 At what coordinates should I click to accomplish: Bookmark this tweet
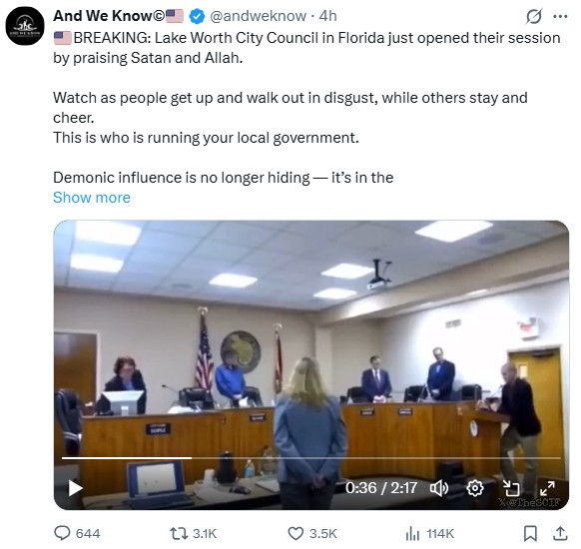[x=530, y=534]
